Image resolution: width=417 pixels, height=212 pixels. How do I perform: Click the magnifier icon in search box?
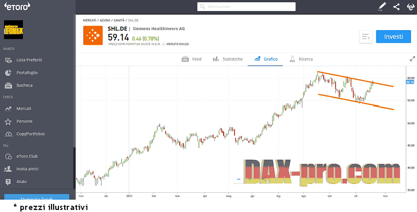[202, 7]
